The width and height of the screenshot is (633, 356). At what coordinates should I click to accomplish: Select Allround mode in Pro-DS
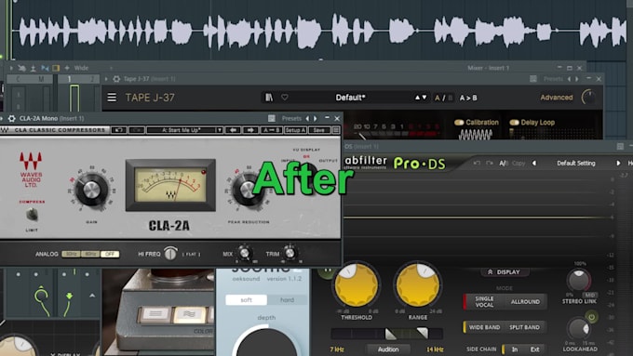(525, 301)
